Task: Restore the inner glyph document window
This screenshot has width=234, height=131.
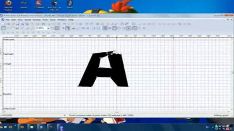Action: pyautogui.click(x=228, y=20)
